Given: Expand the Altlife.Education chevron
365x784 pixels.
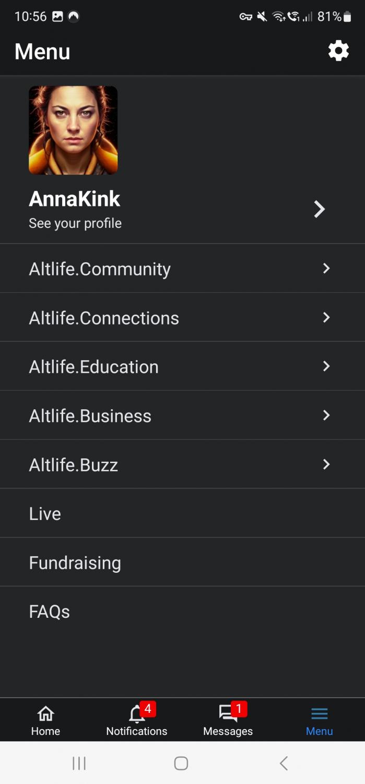Looking at the screenshot, I should (326, 366).
